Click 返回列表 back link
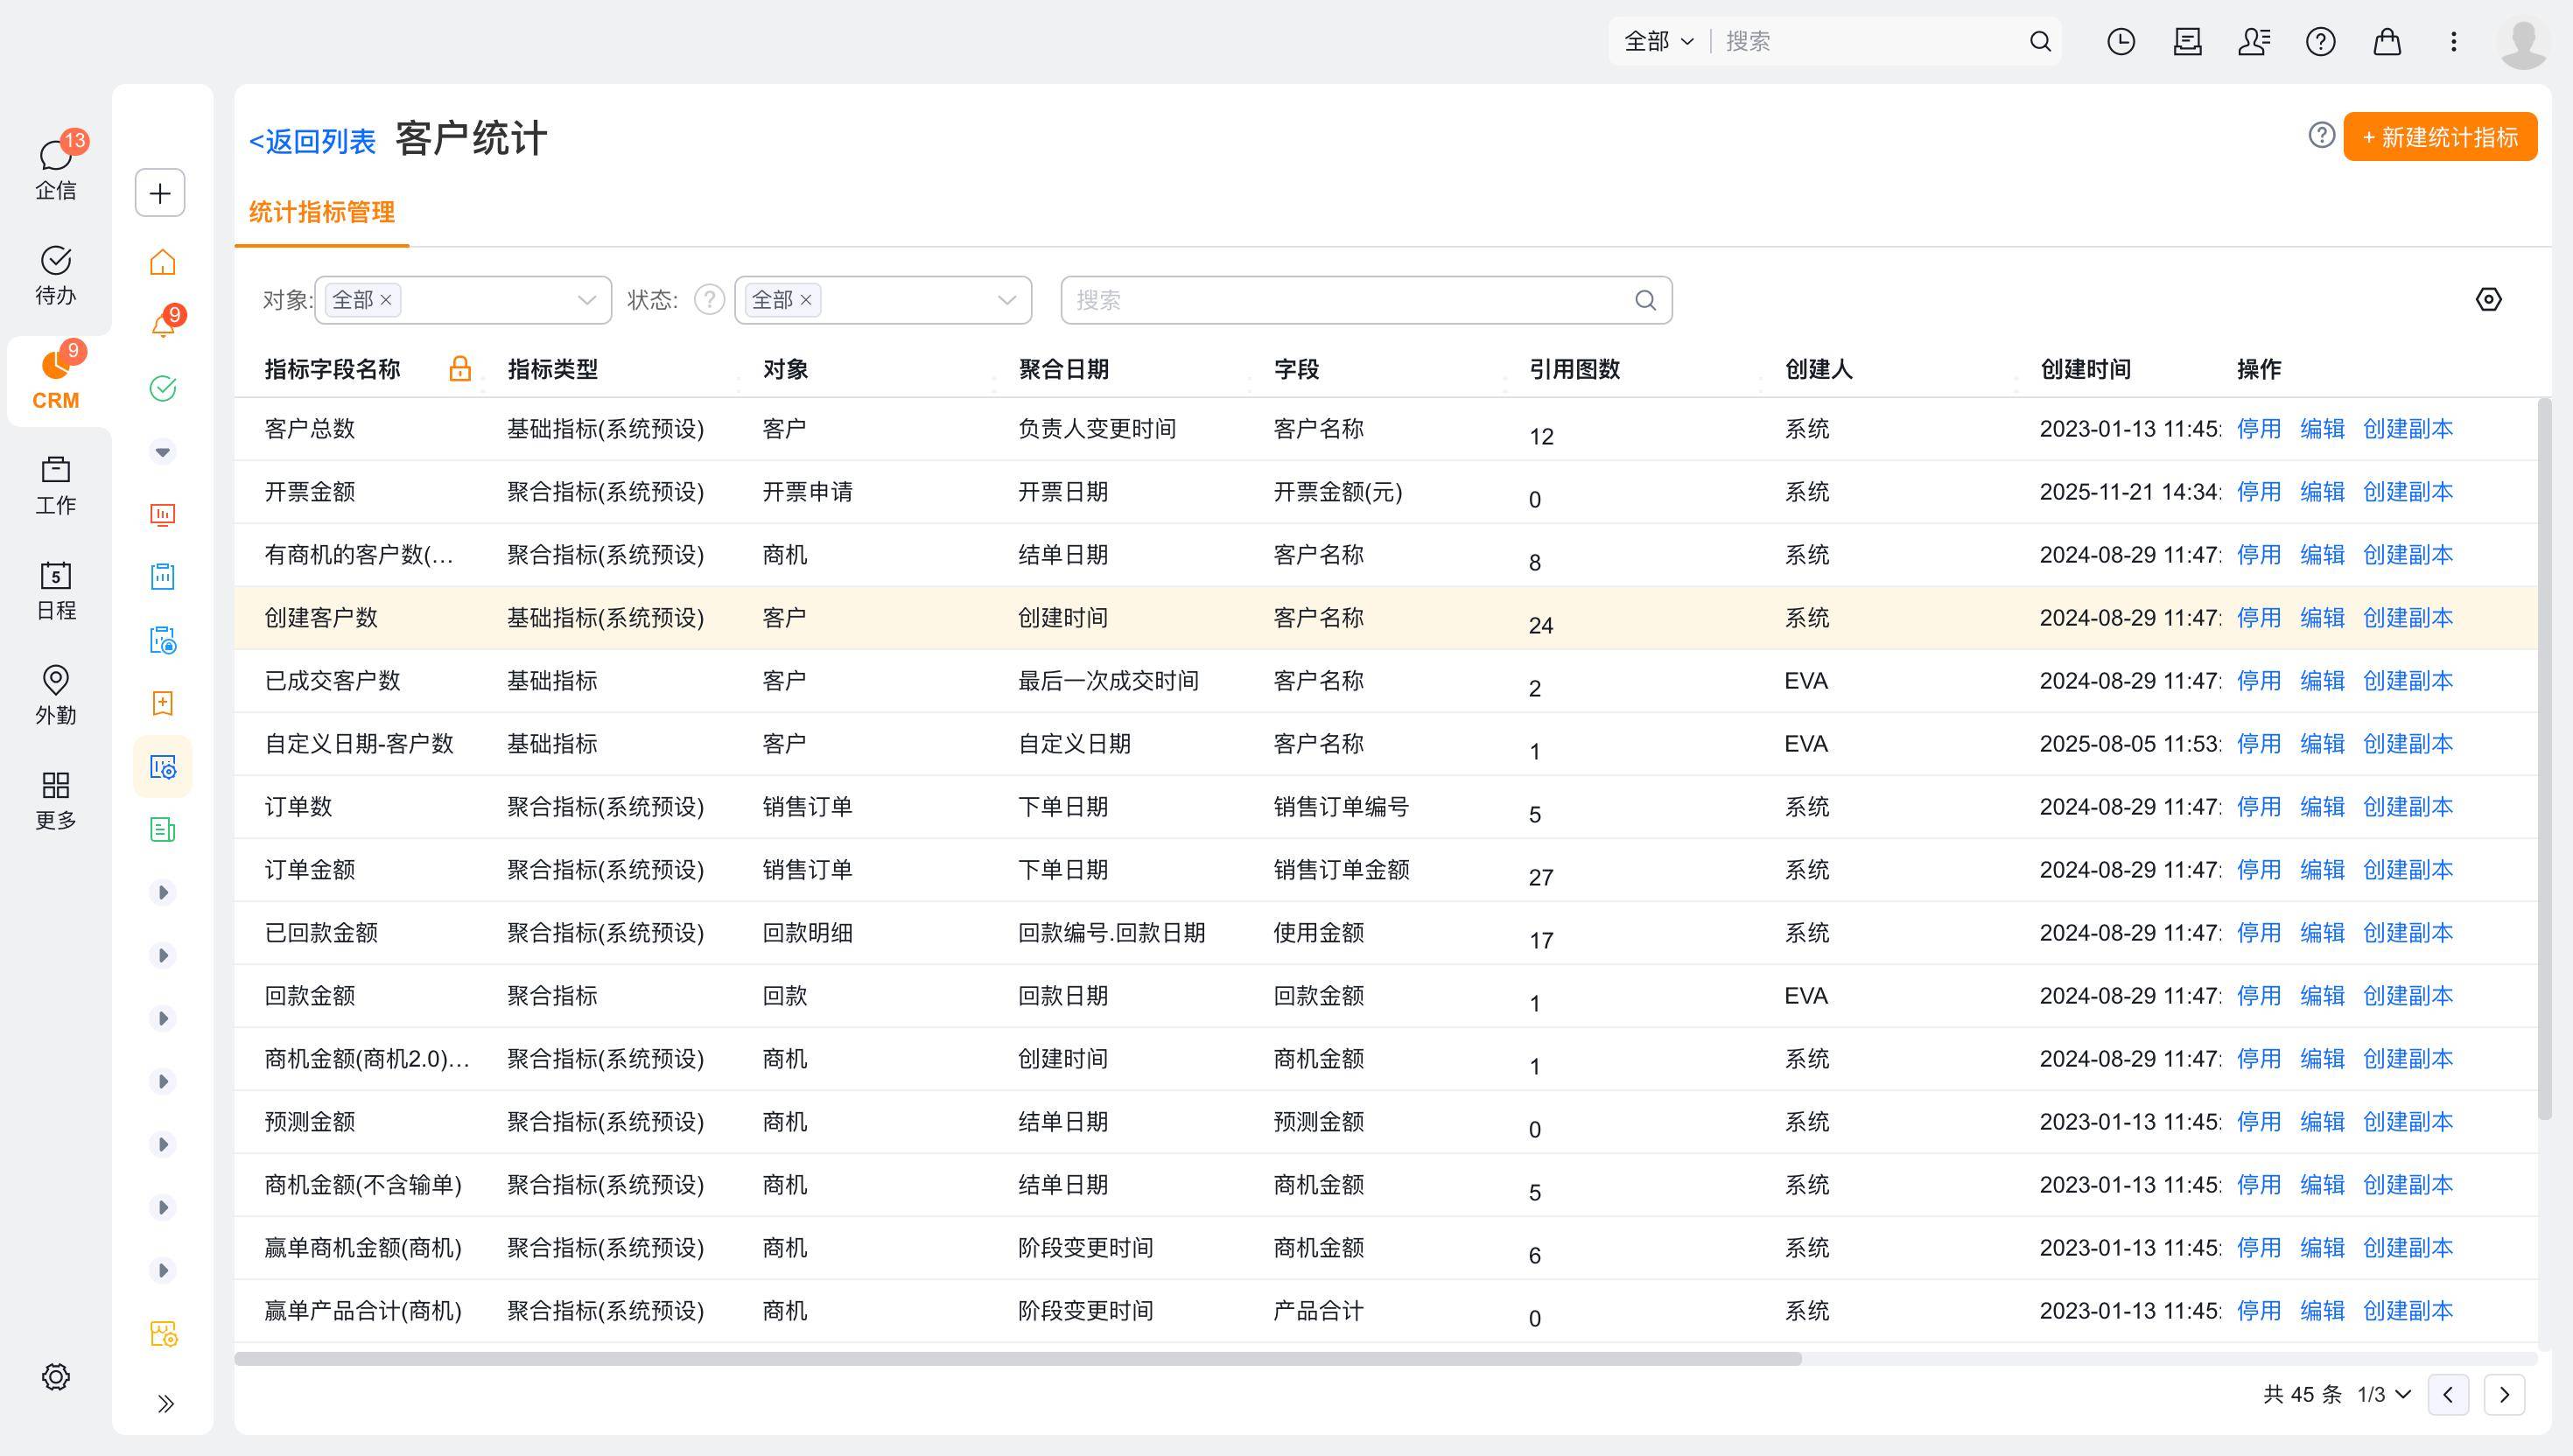This screenshot has width=2573, height=1456. click(312, 141)
